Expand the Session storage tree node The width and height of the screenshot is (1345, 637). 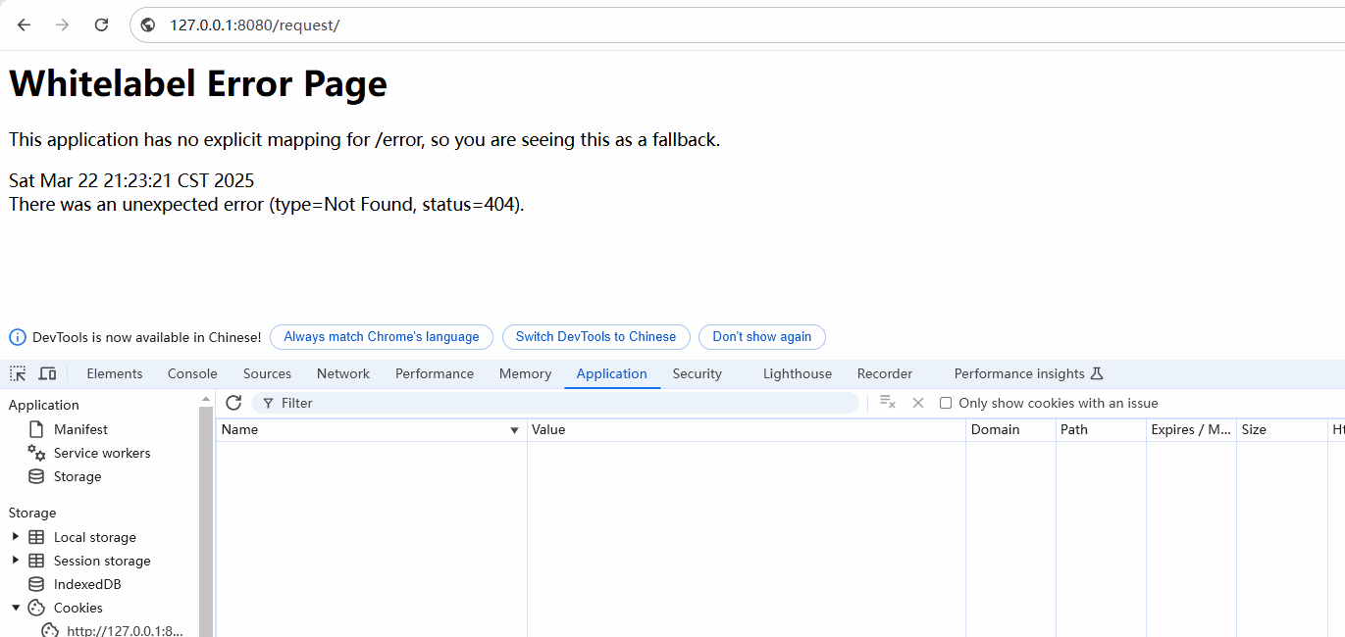(15, 560)
